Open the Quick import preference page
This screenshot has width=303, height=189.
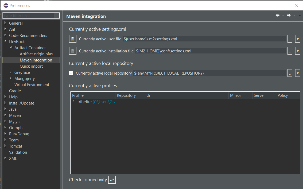click(31, 66)
